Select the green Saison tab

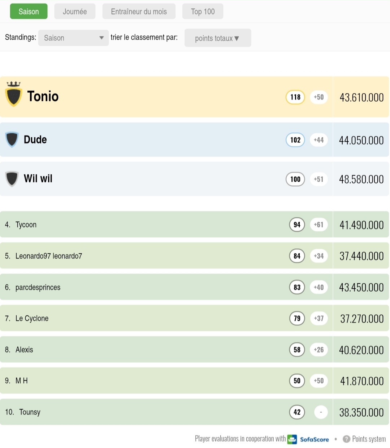point(29,12)
